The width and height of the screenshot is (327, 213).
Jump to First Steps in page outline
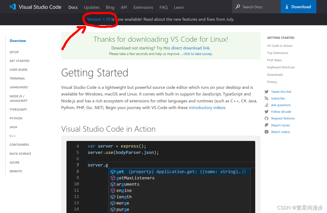(274, 60)
